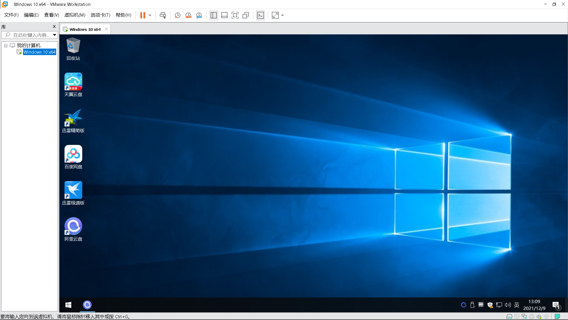Revert to snapshot toolbar icon

pos(188,15)
